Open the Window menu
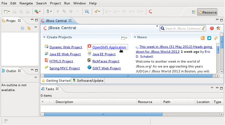The height and width of the screenshot is (125, 225). coord(79,3)
